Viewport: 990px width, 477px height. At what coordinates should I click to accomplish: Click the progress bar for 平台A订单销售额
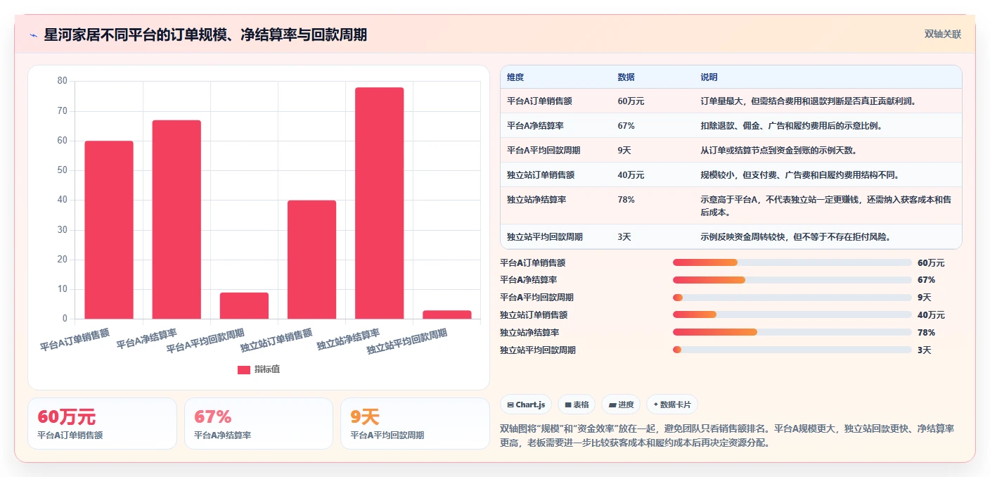(x=792, y=262)
